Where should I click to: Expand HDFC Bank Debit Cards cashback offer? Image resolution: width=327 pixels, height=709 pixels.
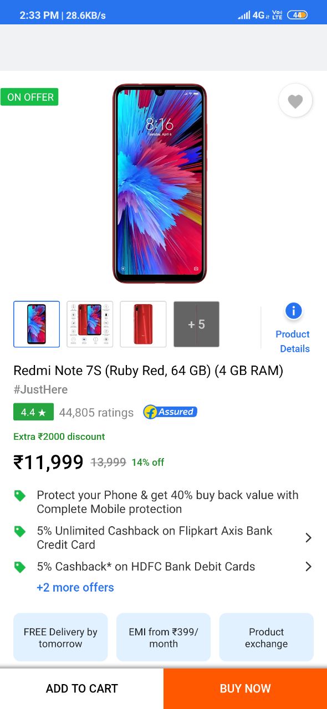pos(309,567)
